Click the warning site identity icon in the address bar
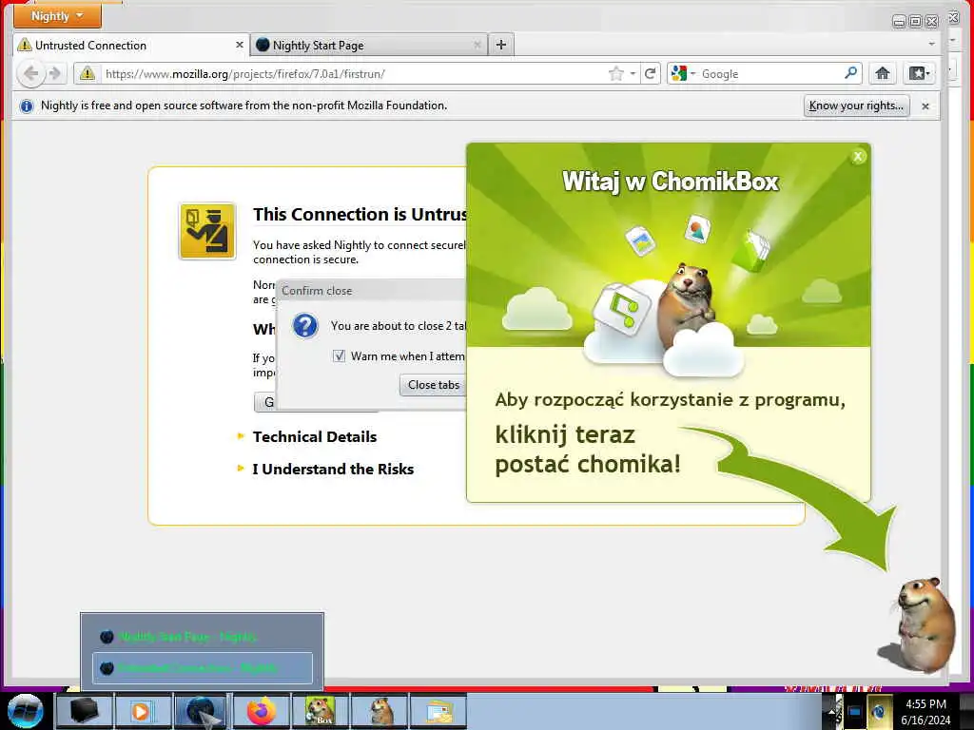Screen dimensions: 974x730 [x=88, y=74]
